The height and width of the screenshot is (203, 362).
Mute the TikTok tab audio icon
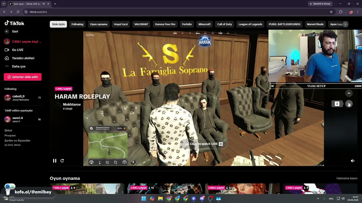click(44, 4)
